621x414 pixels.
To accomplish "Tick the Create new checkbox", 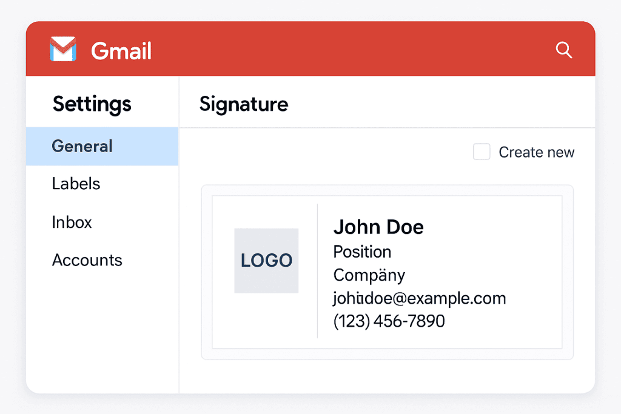I will click(482, 152).
